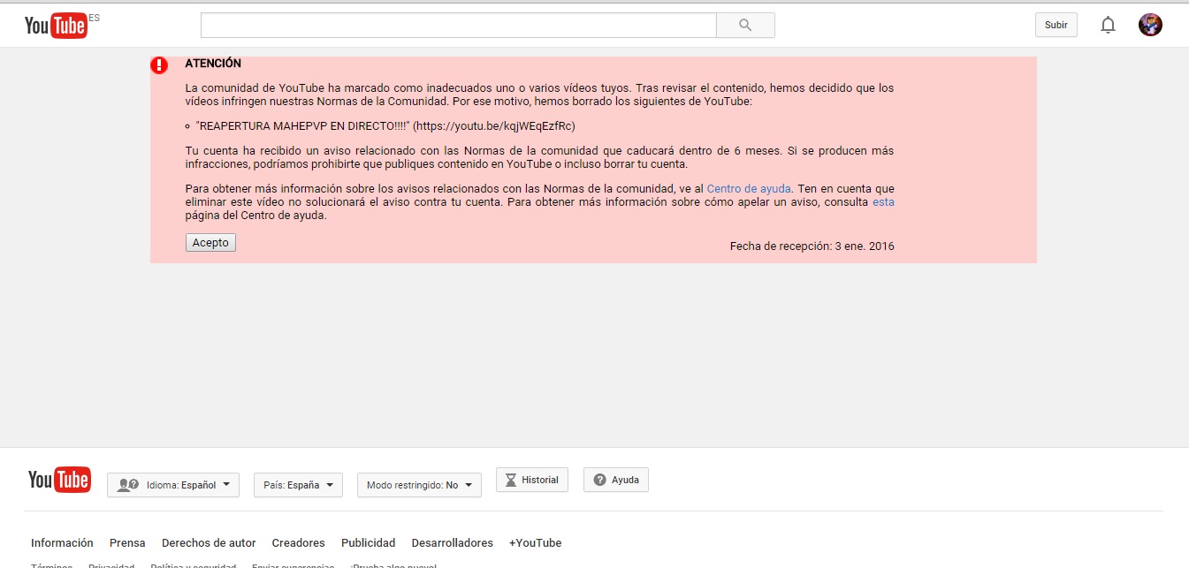1189x568 pixels.
Task: Click the red warning exclamation icon
Action: (159, 65)
